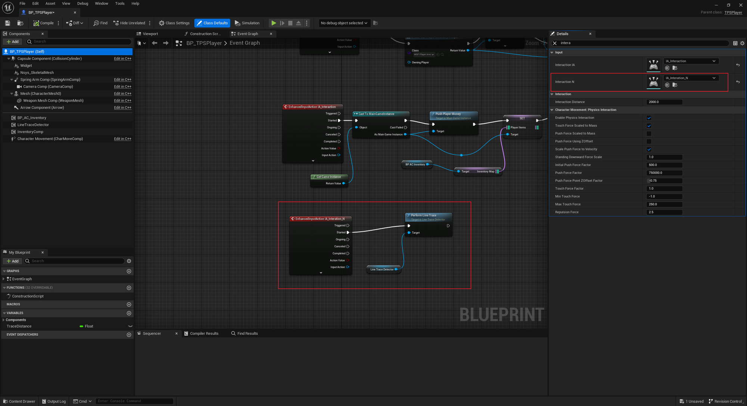Click the Push Force Factor value field
The image size is (747, 406).
664,173
